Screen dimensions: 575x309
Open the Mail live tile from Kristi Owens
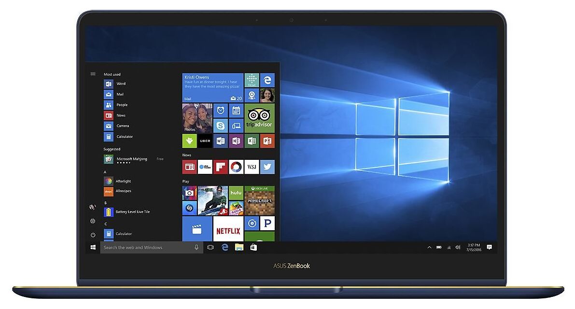click(213, 87)
